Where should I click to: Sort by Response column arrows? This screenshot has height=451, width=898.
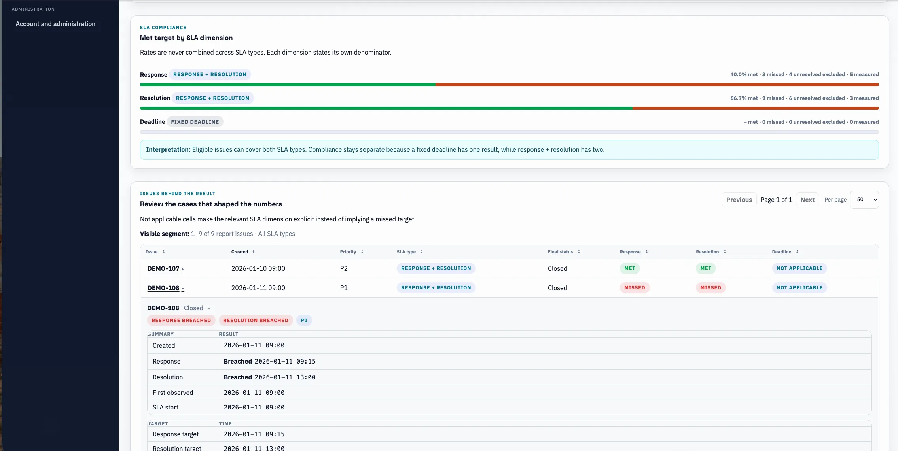(647, 252)
